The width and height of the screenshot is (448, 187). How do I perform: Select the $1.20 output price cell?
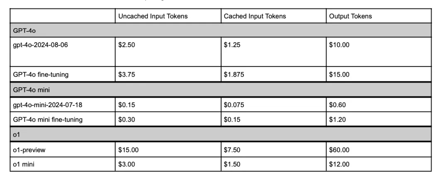[338, 120]
